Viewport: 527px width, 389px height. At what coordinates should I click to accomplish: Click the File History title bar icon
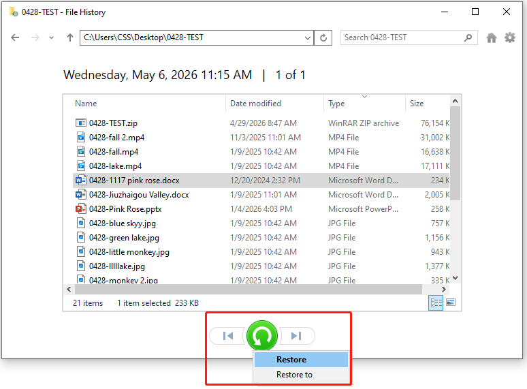pyautogui.click(x=14, y=12)
